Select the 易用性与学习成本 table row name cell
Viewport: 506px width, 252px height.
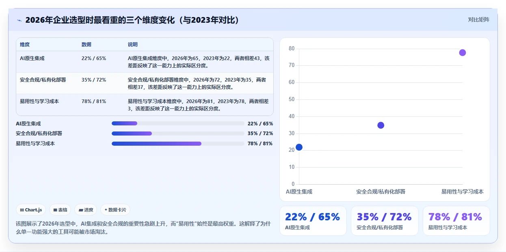[39, 101]
